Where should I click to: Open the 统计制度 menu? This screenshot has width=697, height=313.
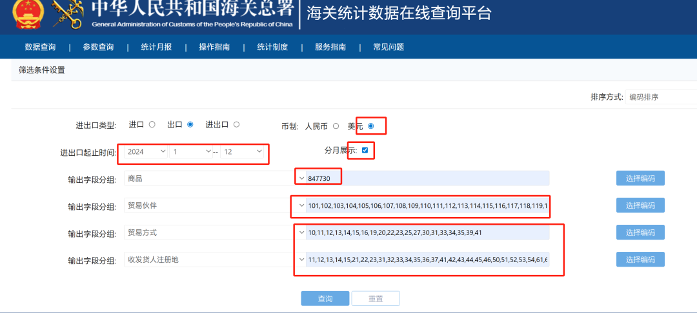coord(272,47)
